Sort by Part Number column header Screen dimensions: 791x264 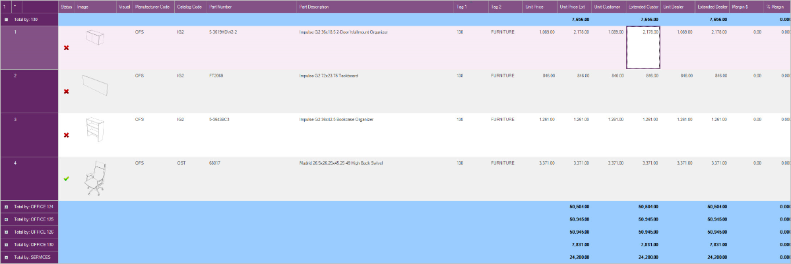pyautogui.click(x=252, y=7)
